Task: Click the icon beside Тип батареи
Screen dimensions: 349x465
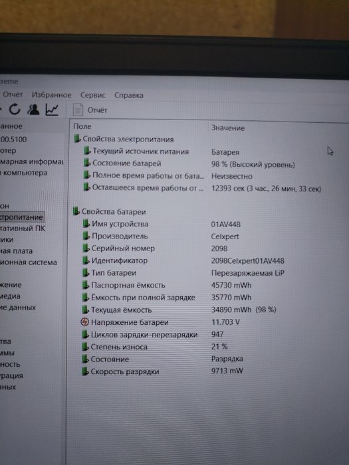Action: pos(86,272)
